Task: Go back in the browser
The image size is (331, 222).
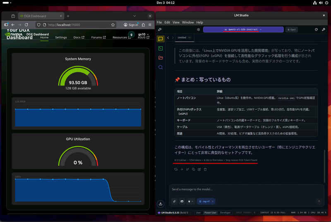Action: 13,25
